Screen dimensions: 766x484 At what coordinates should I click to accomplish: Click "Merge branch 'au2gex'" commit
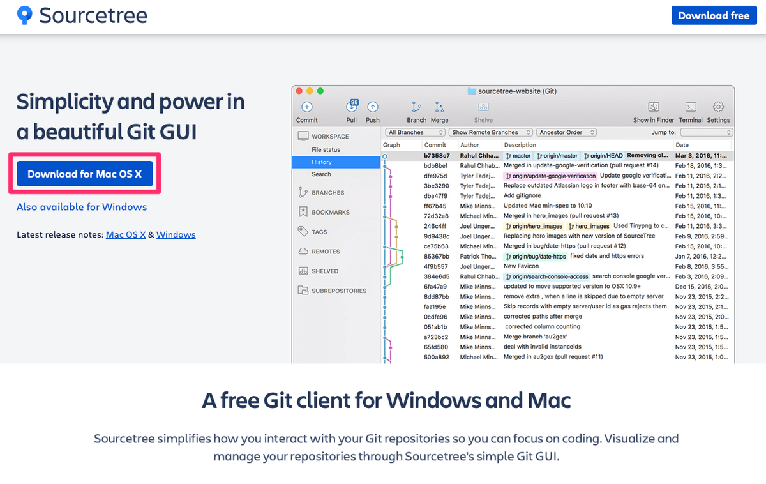pos(535,337)
